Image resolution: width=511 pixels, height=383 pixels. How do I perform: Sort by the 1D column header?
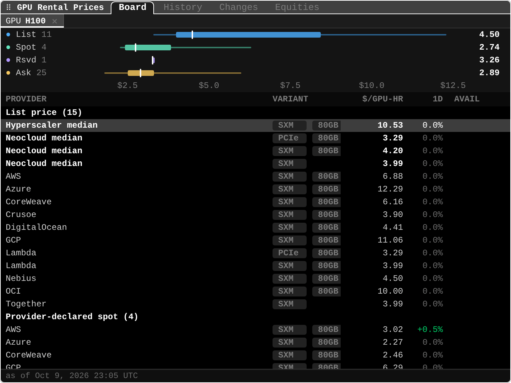click(438, 99)
